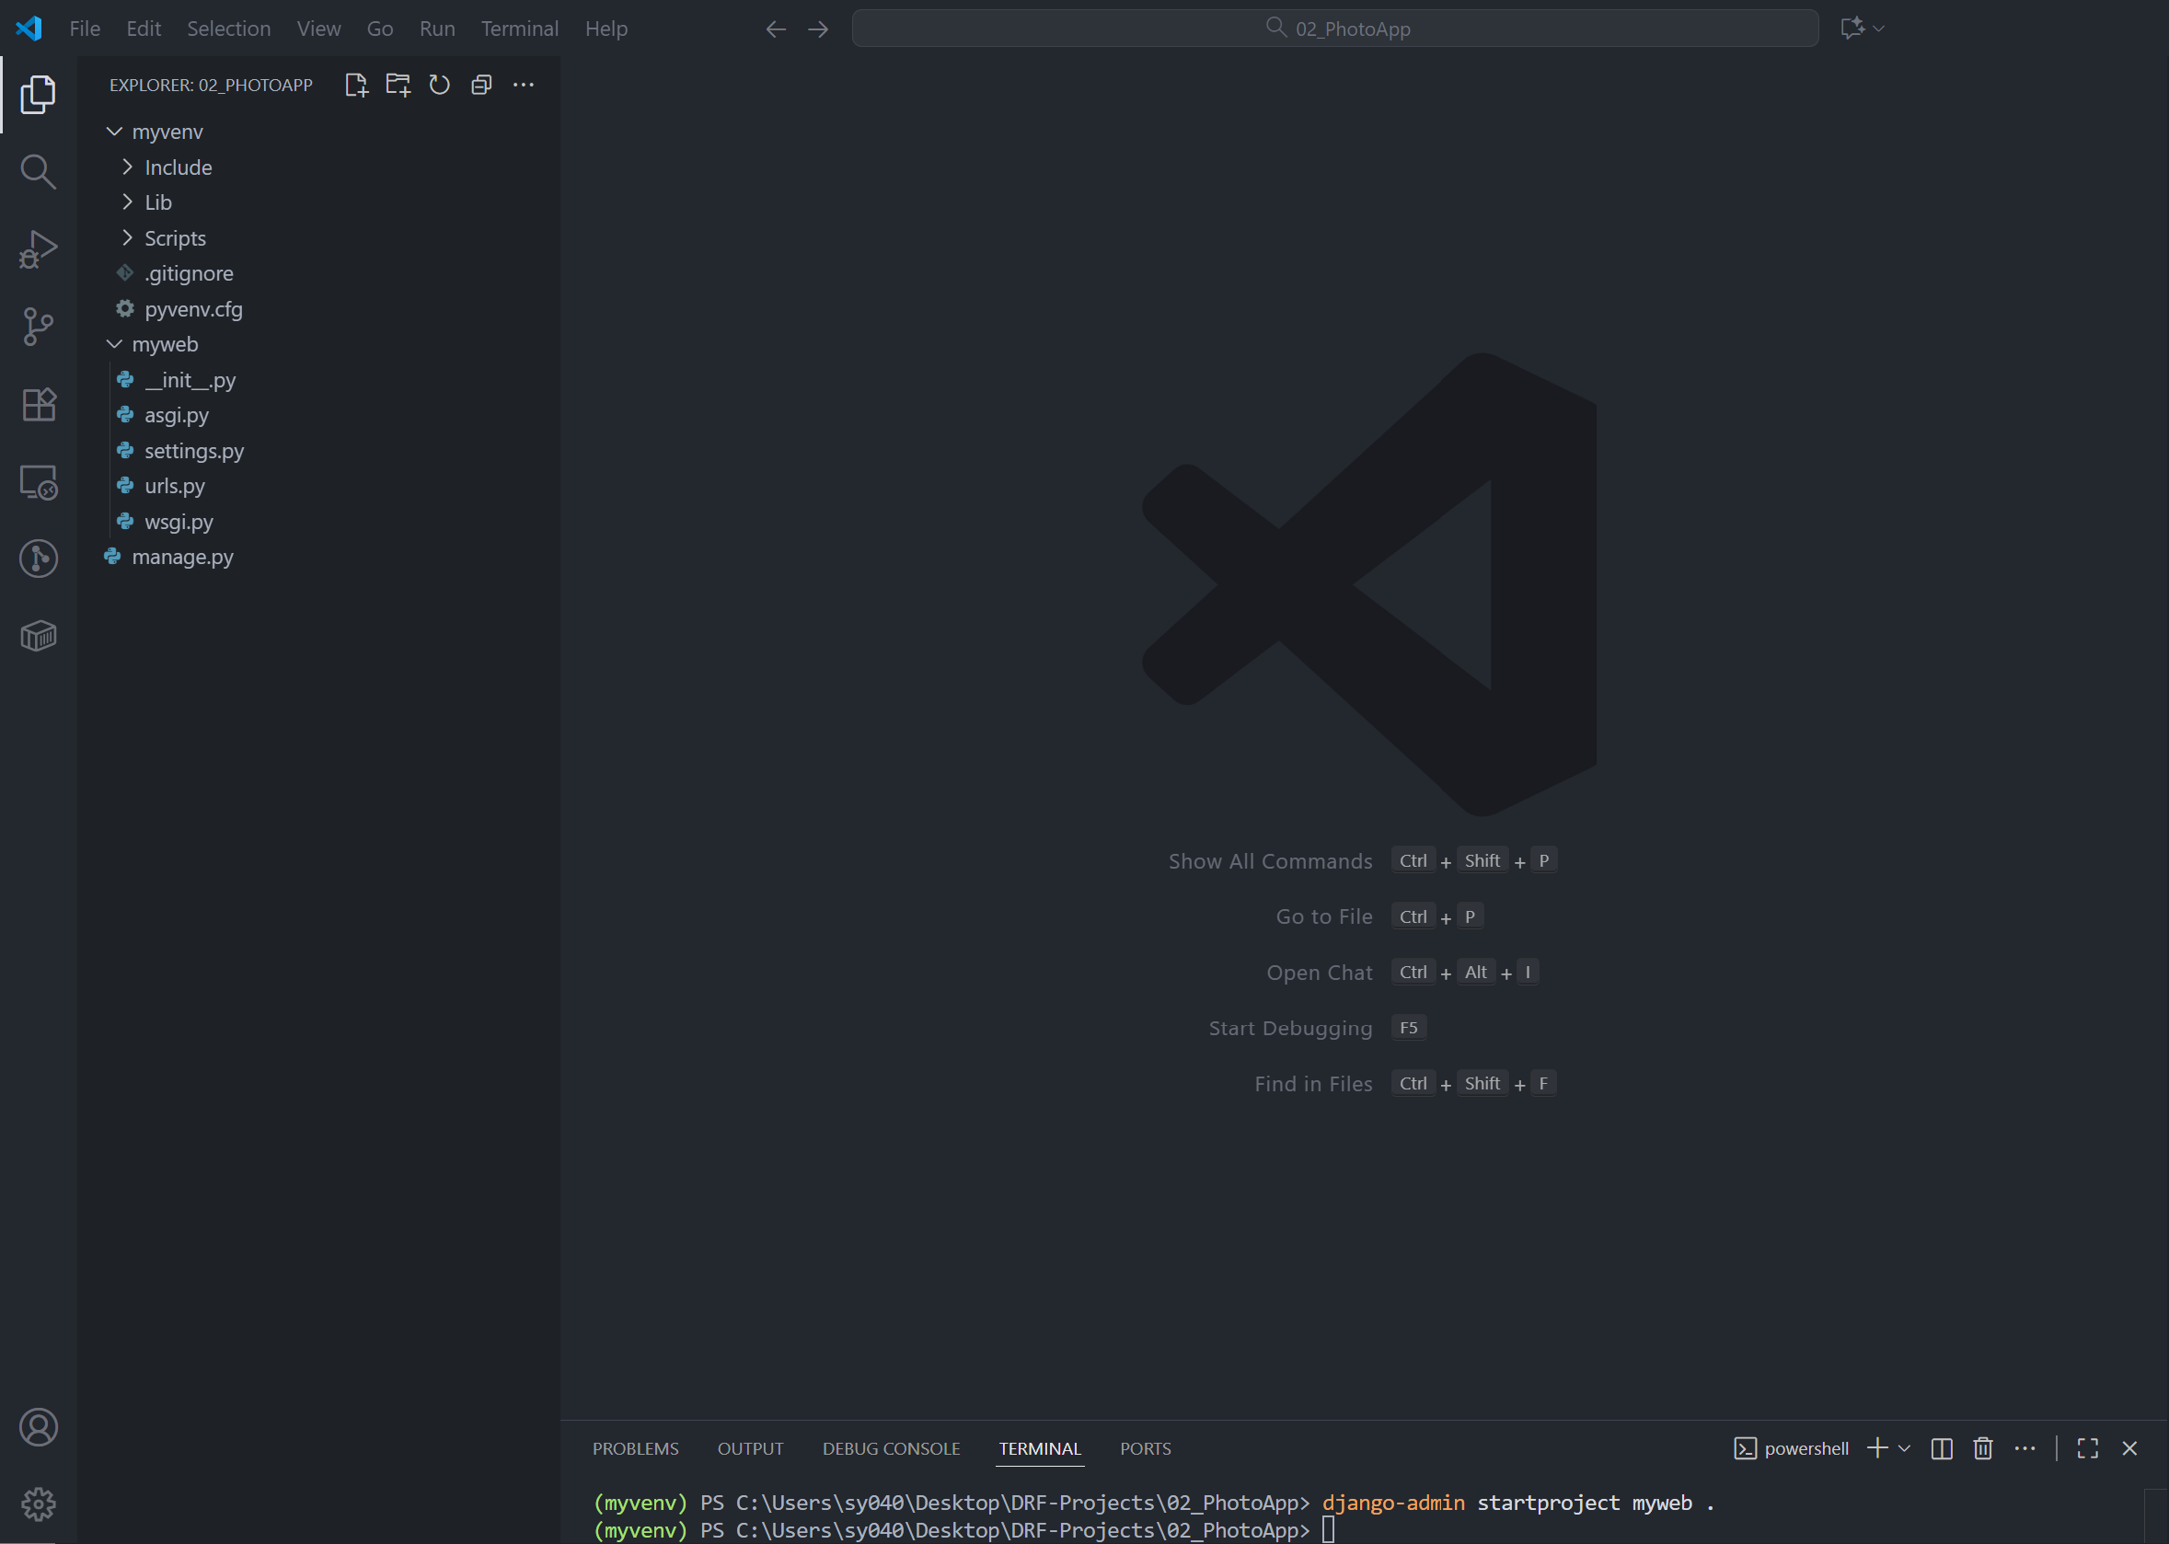This screenshot has height=1544, width=2169.
Task: Refresh the Explorer file tree
Action: [x=439, y=85]
